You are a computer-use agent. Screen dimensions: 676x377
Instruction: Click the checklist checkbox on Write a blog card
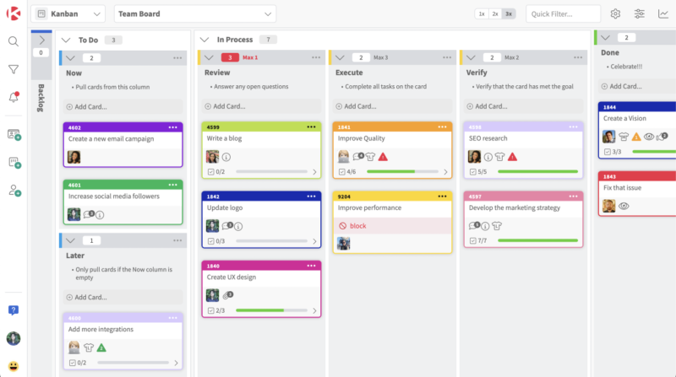211,172
